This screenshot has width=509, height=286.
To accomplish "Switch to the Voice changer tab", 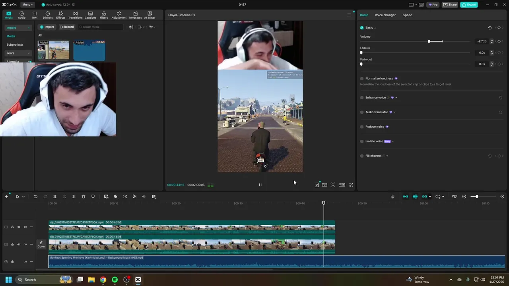I will pos(385,15).
